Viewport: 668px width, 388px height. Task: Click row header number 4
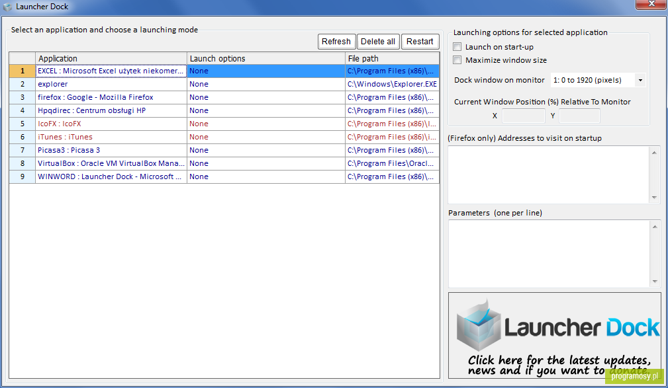[x=22, y=110]
